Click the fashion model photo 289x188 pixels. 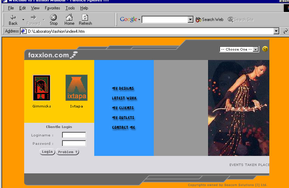pos(239,108)
